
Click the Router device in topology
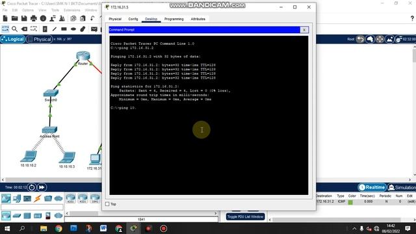click(83, 56)
